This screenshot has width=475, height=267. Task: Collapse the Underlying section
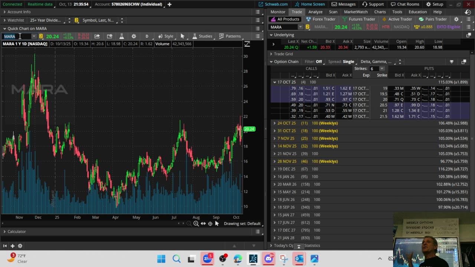(x=271, y=35)
